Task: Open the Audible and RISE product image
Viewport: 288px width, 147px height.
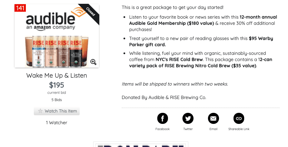Action: click(57, 36)
